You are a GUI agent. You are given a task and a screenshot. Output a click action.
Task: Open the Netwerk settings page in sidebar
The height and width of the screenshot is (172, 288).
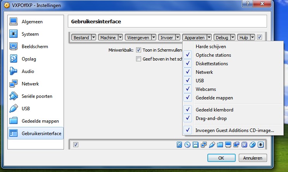[36, 84]
